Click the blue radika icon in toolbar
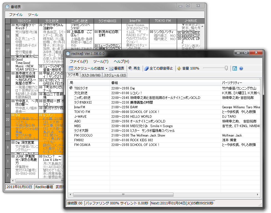The width and height of the screenshot is (271, 213). [x=234, y=68]
